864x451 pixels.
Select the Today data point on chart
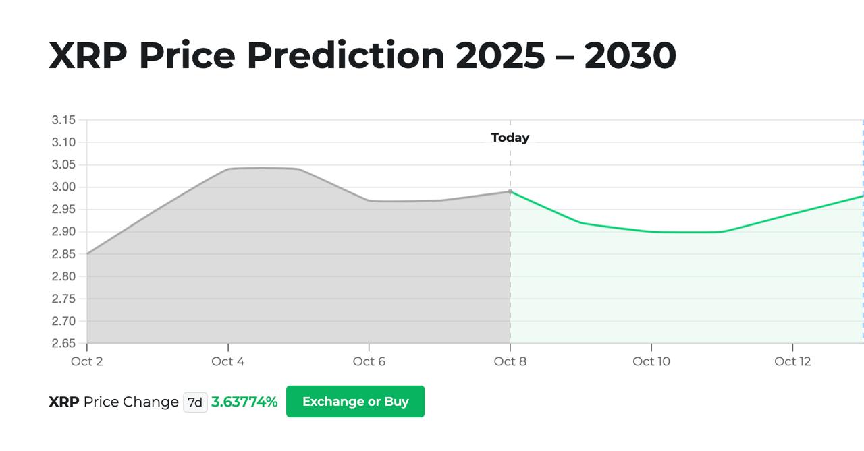pyautogui.click(x=510, y=191)
